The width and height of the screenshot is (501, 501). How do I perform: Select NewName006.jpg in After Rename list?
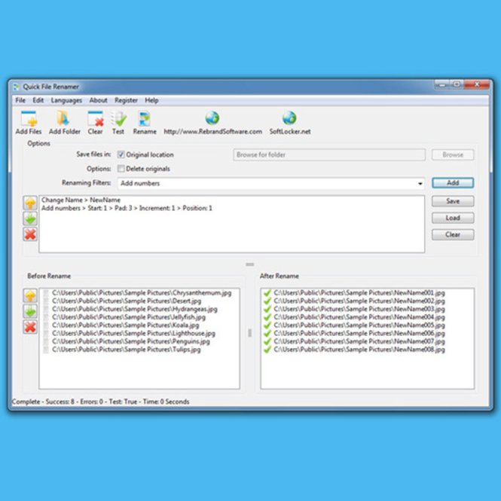(359, 333)
